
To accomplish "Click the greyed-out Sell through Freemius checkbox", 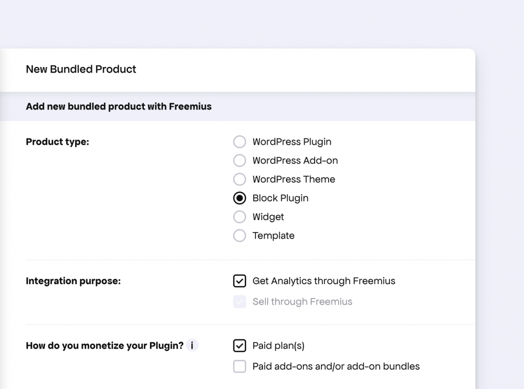I will [x=239, y=302].
